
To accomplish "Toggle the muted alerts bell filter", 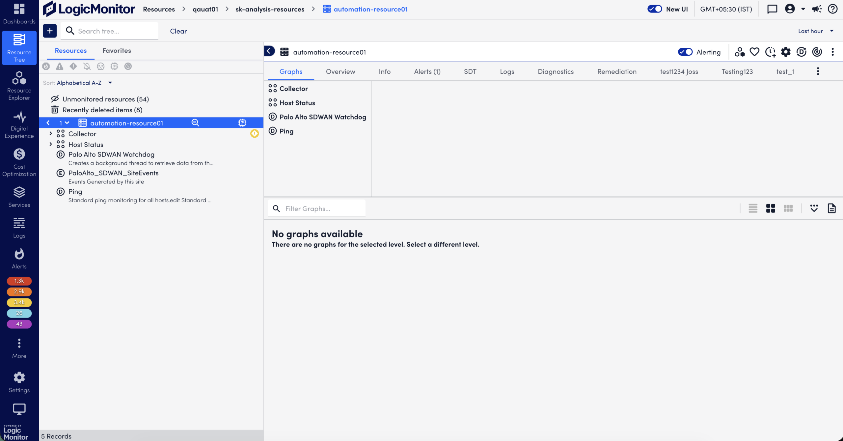I will tap(87, 67).
